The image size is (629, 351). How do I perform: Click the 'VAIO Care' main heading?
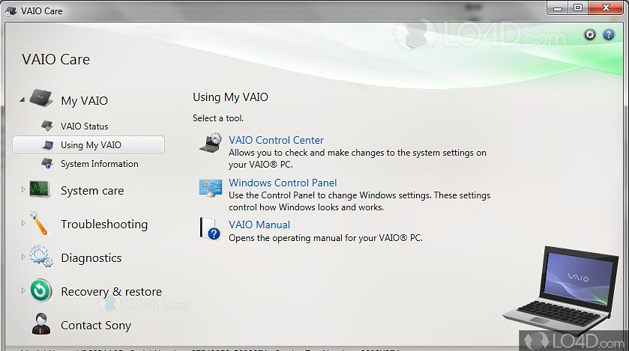coord(55,60)
